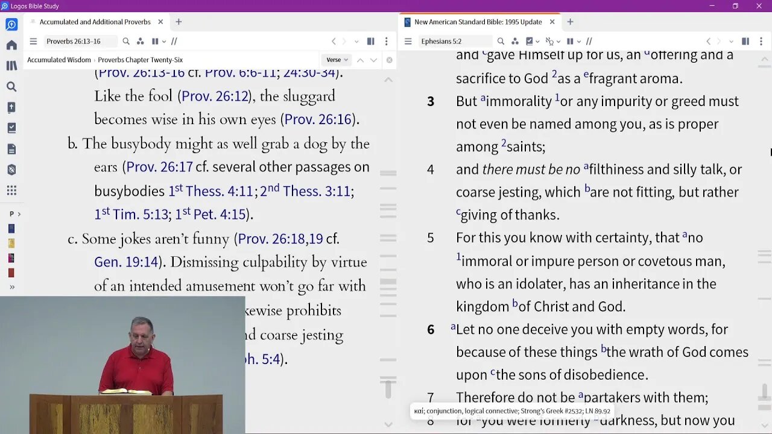The height and width of the screenshot is (434, 772).
Task: Edit the Ephesians 5:2 reference box
Action: [x=455, y=42]
